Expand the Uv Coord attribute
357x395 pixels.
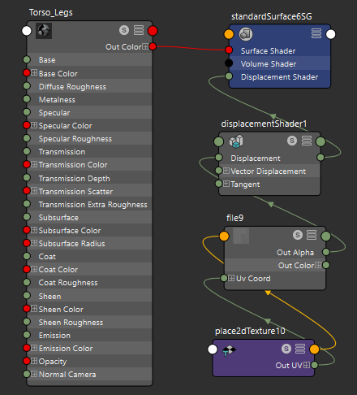click(231, 278)
